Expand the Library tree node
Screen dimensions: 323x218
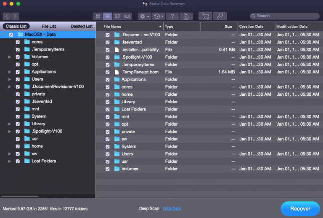coord(10,124)
